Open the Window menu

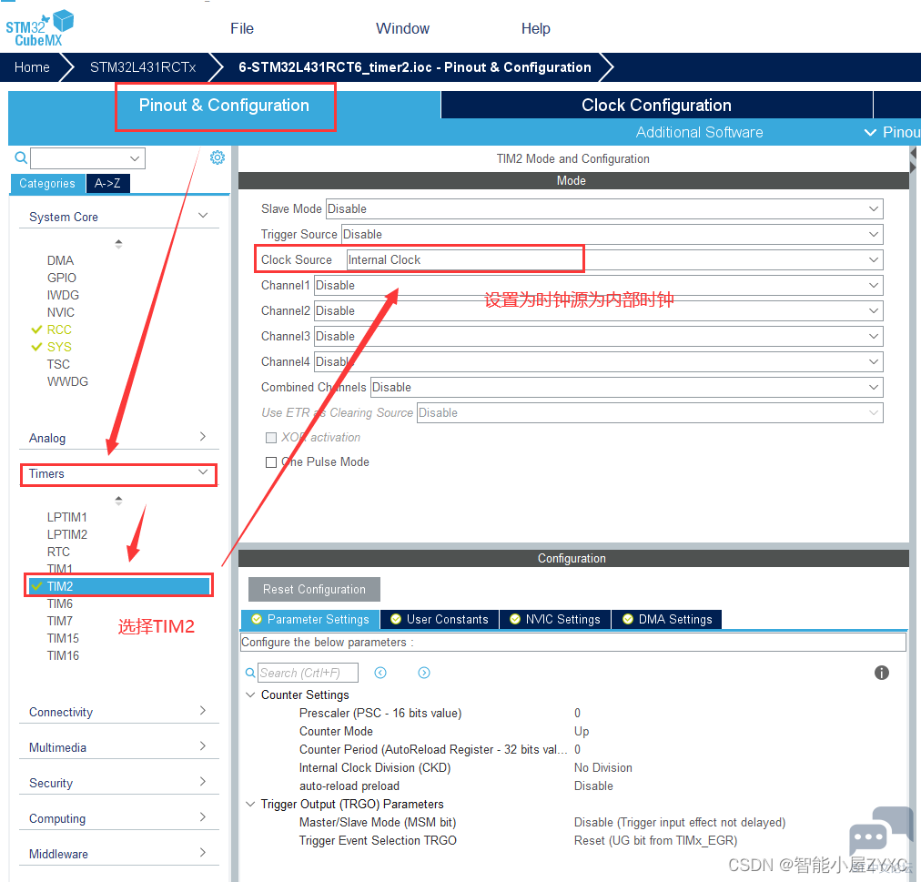click(x=402, y=28)
